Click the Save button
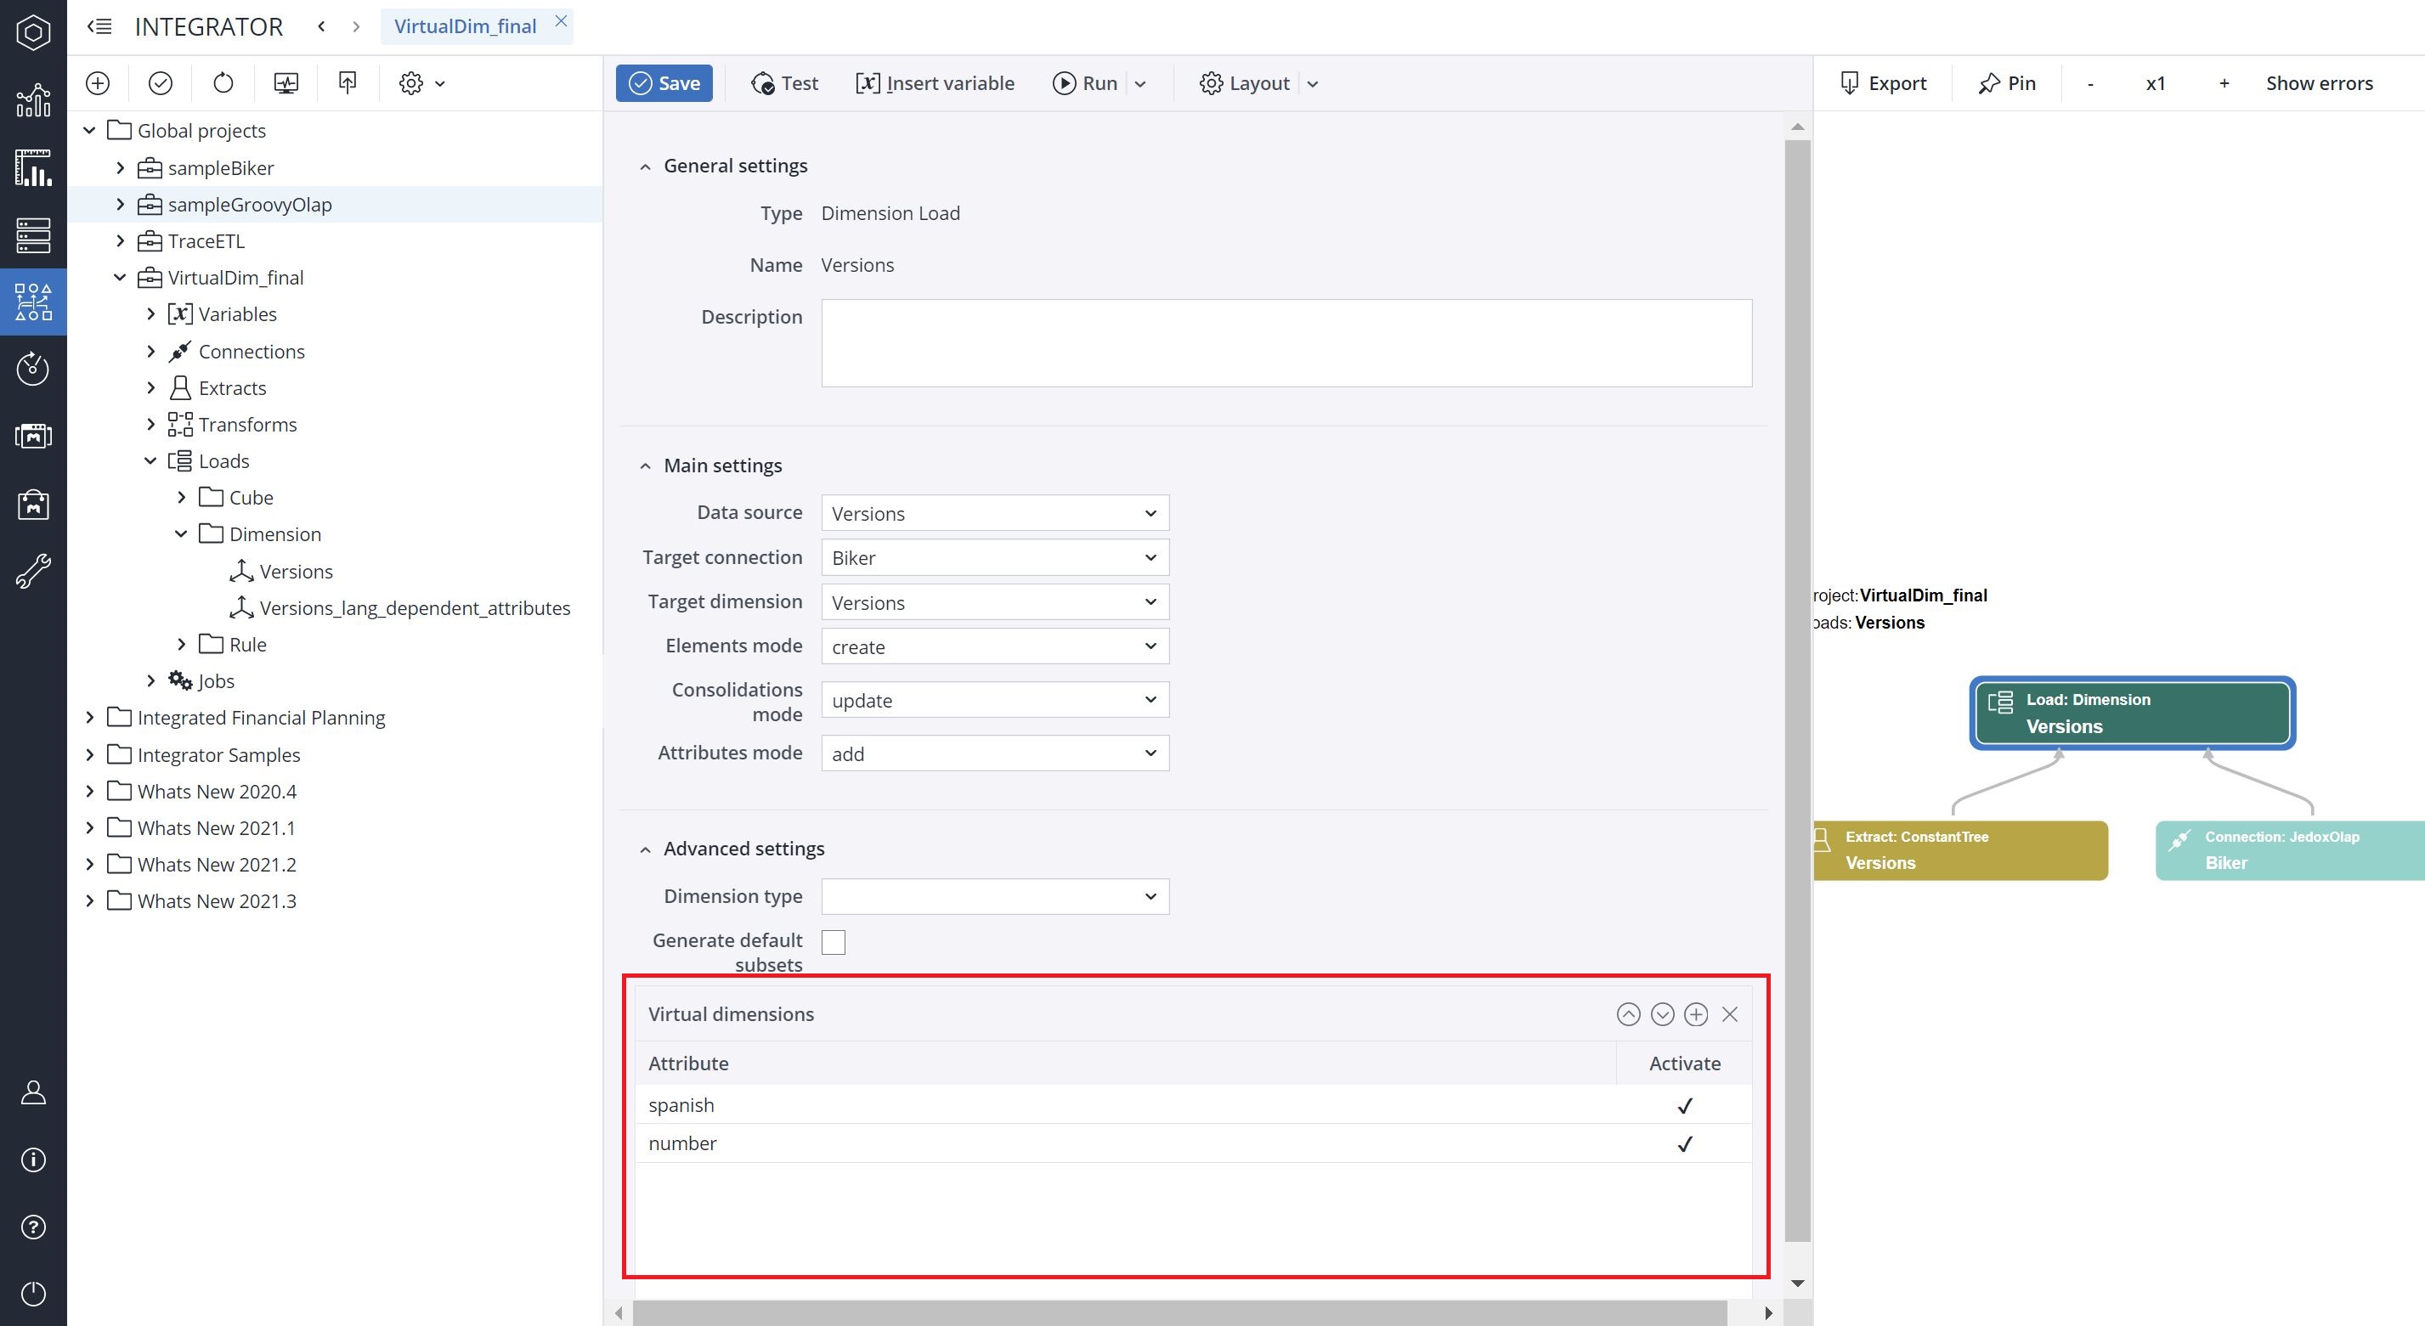This screenshot has width=2425, height=1326. (664, 82)
